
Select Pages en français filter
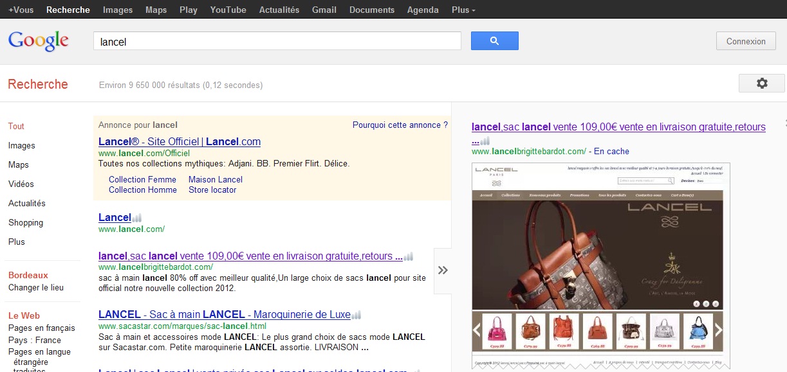point(42,328)
